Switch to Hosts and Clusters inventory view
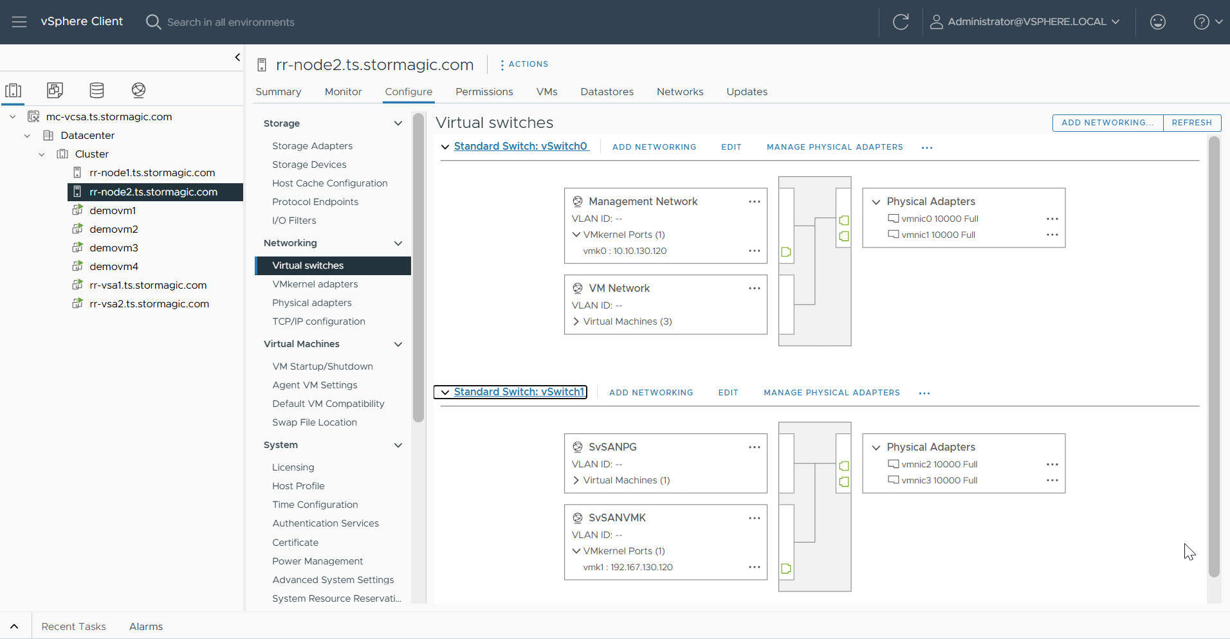The height and width of the screenshot is (639, 1230). [14, 90]
